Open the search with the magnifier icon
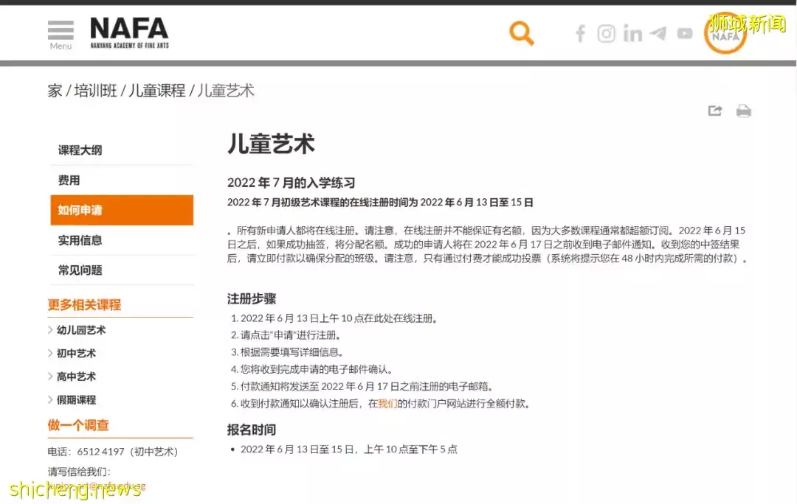 coord(522,33)
